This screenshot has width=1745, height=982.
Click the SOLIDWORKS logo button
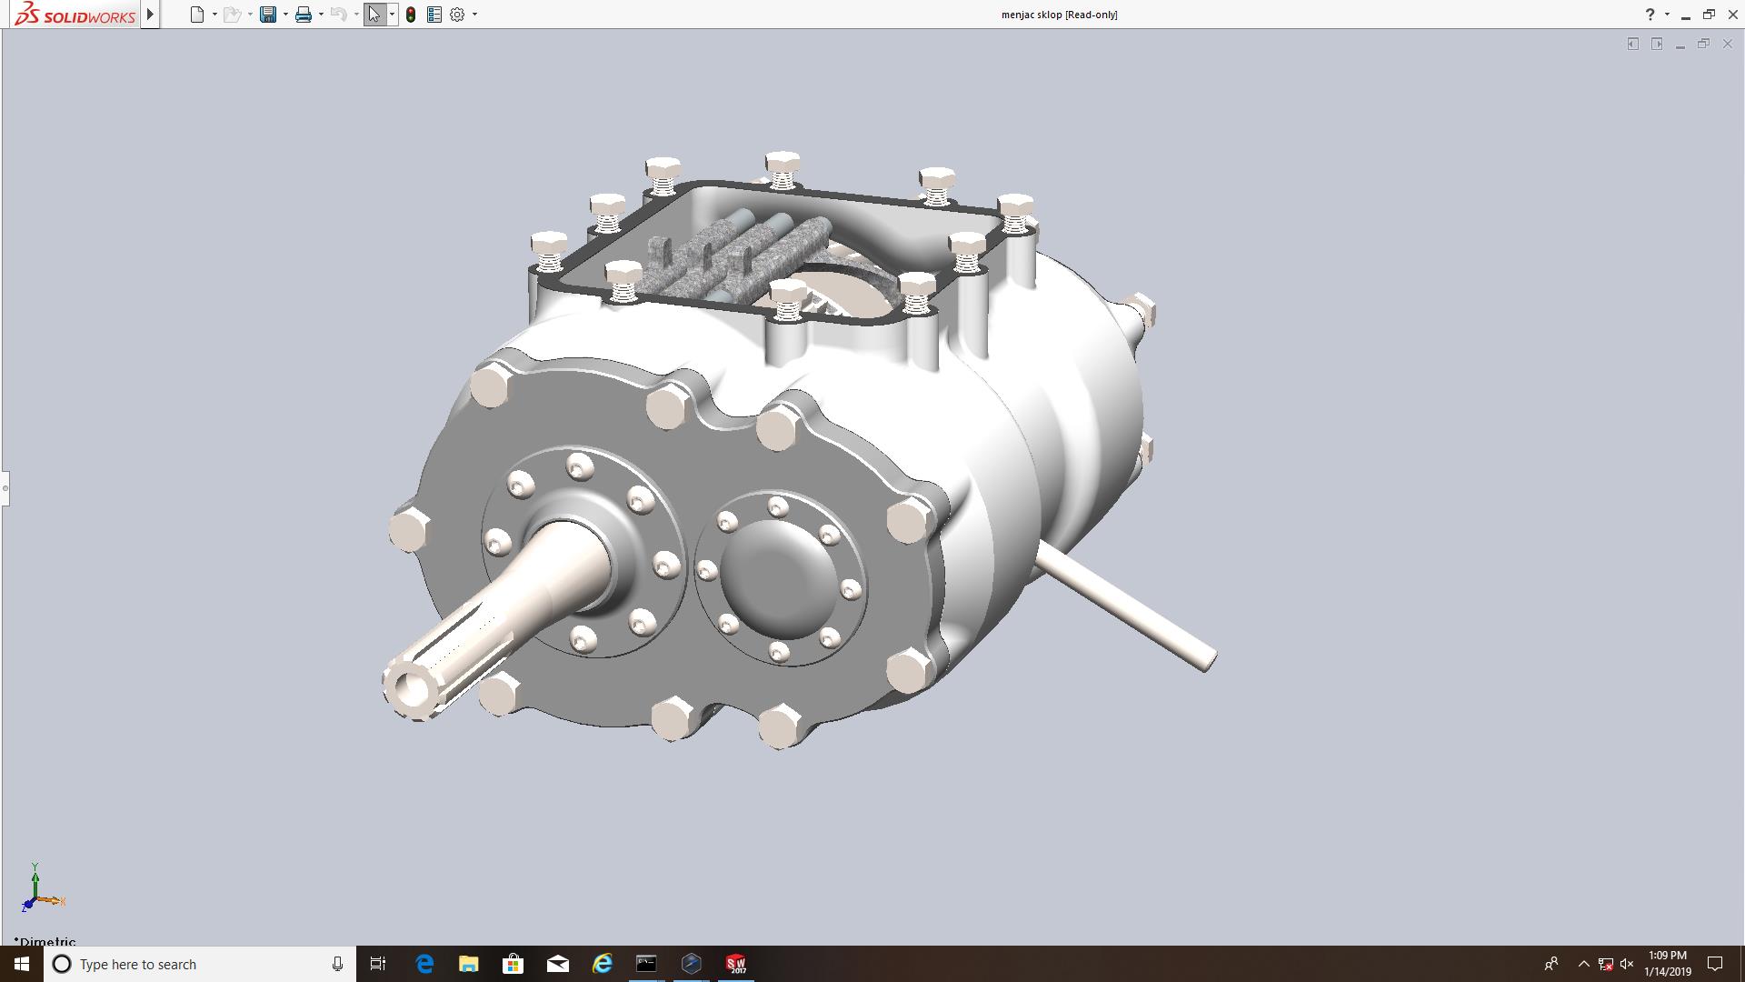click(x=75, y=15)
